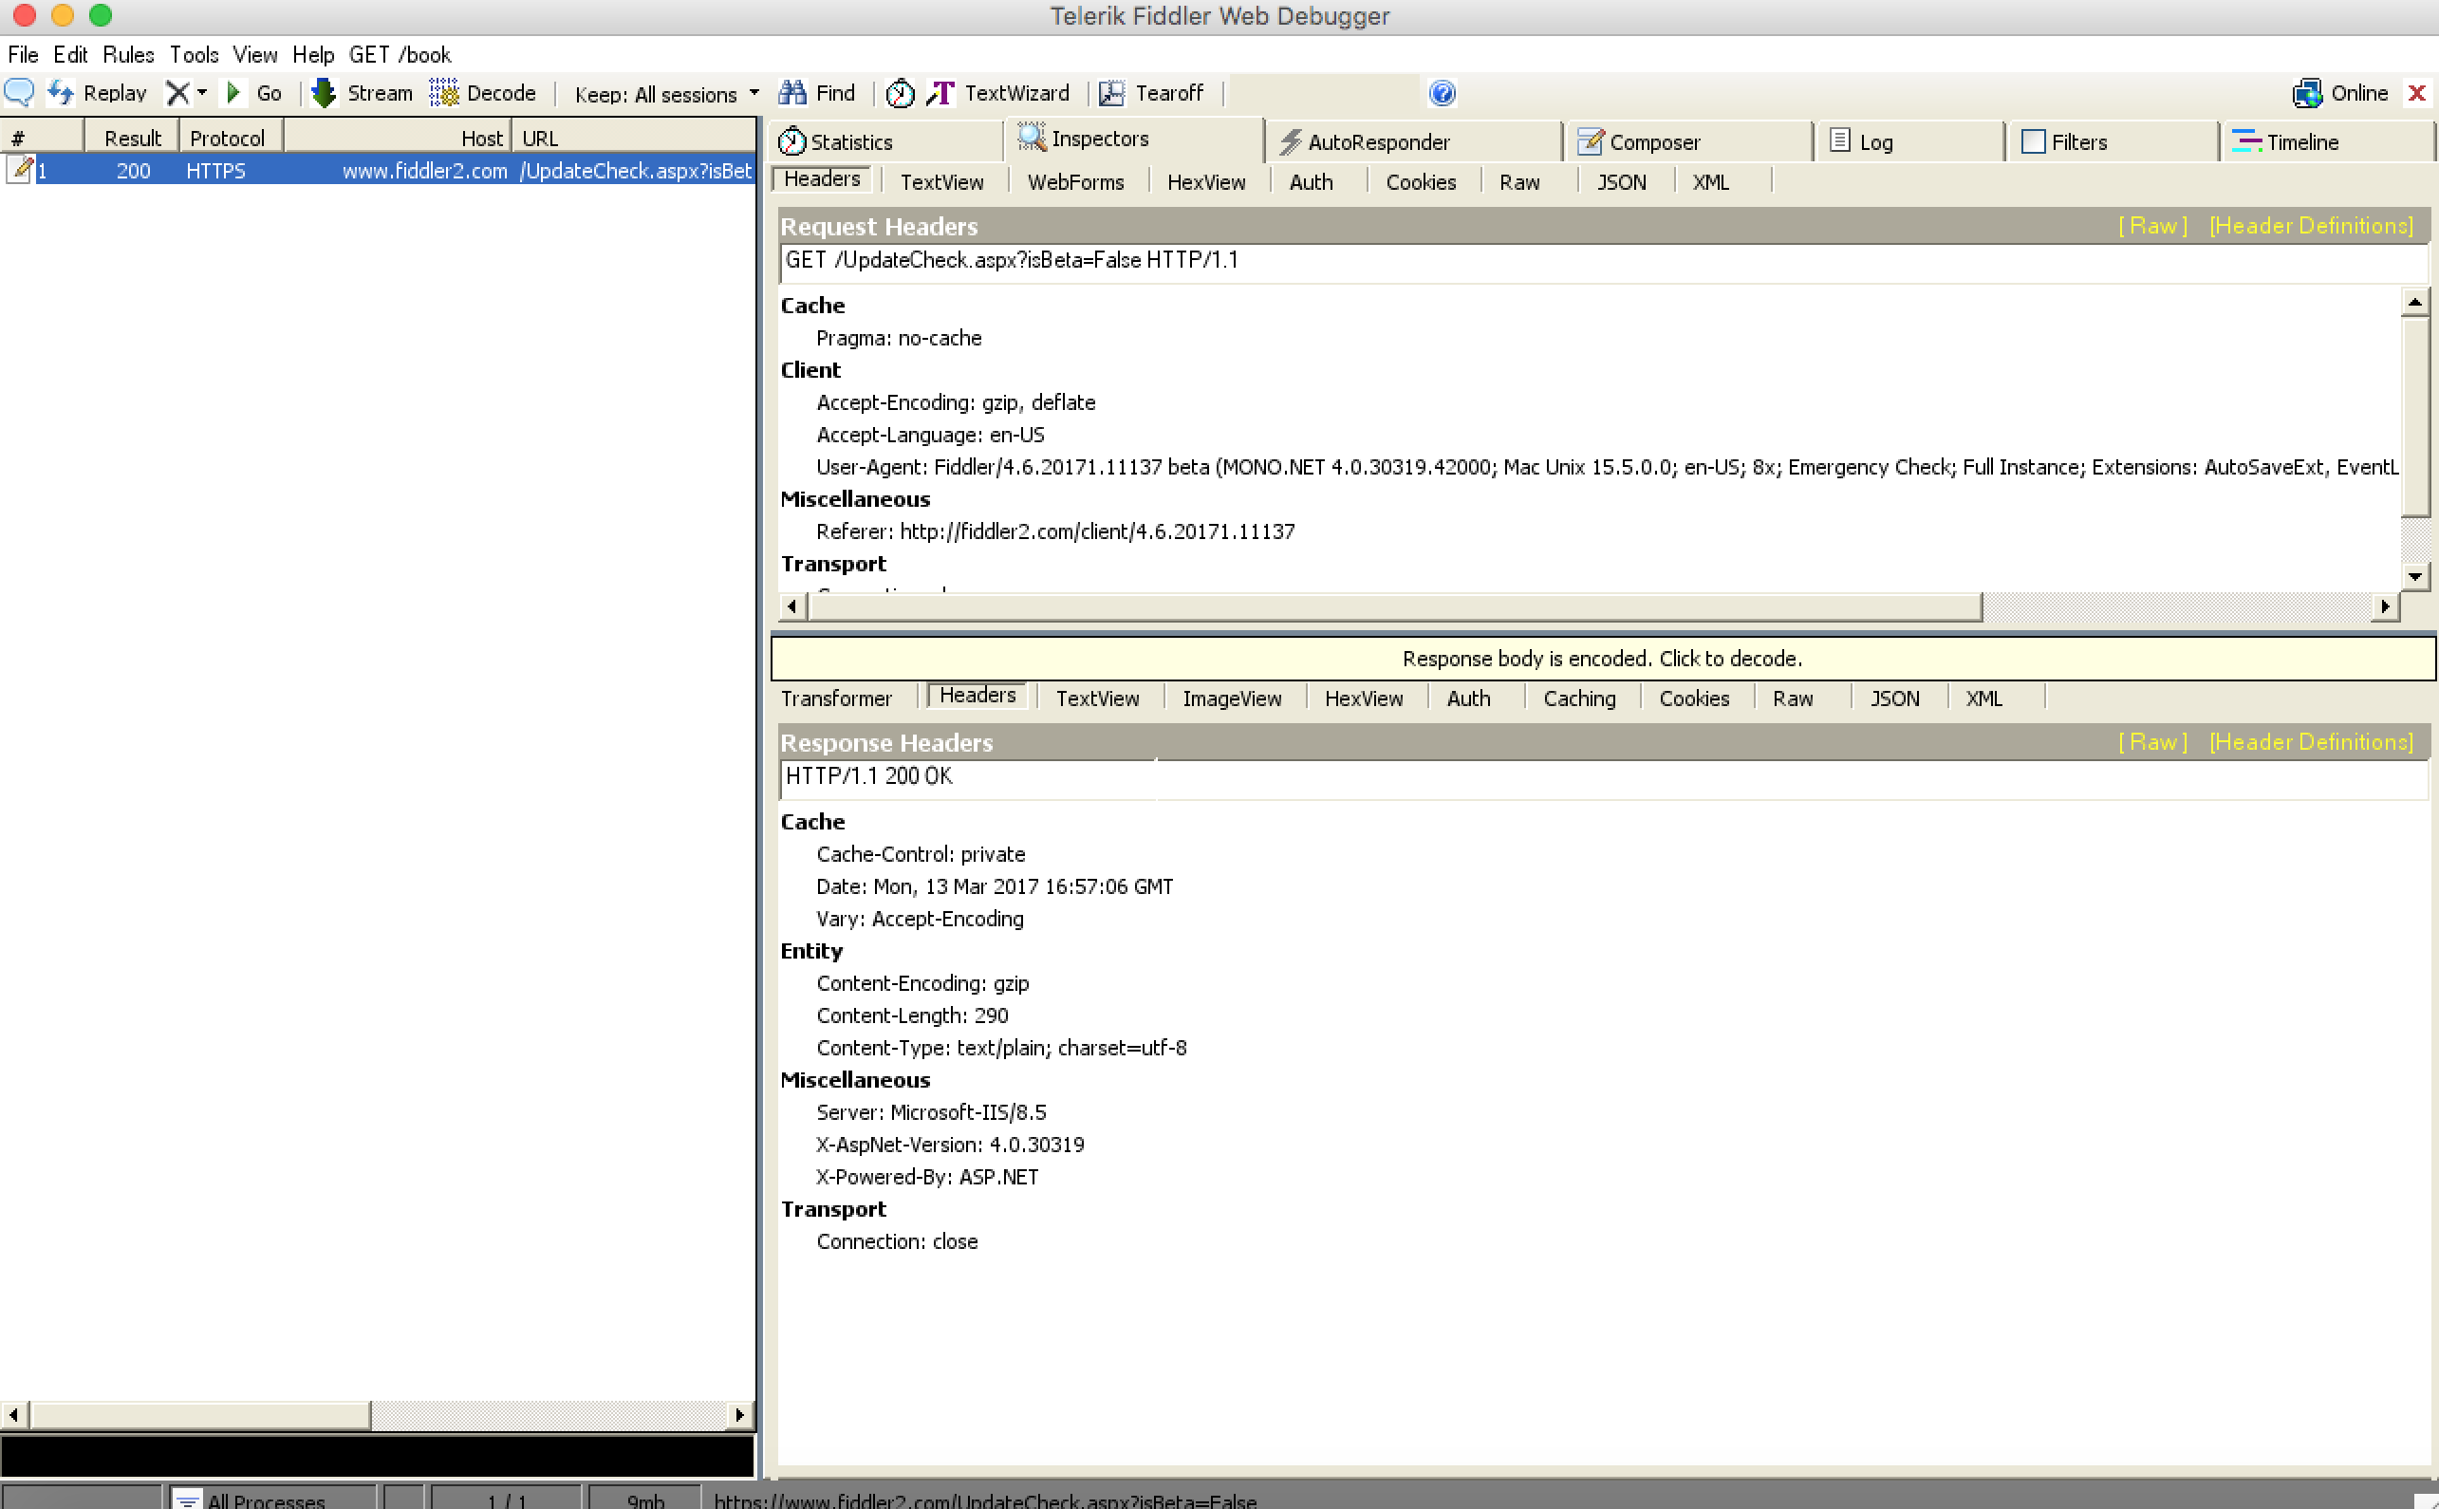Click session list horizontal scroll right arrow

[739, 1414]
